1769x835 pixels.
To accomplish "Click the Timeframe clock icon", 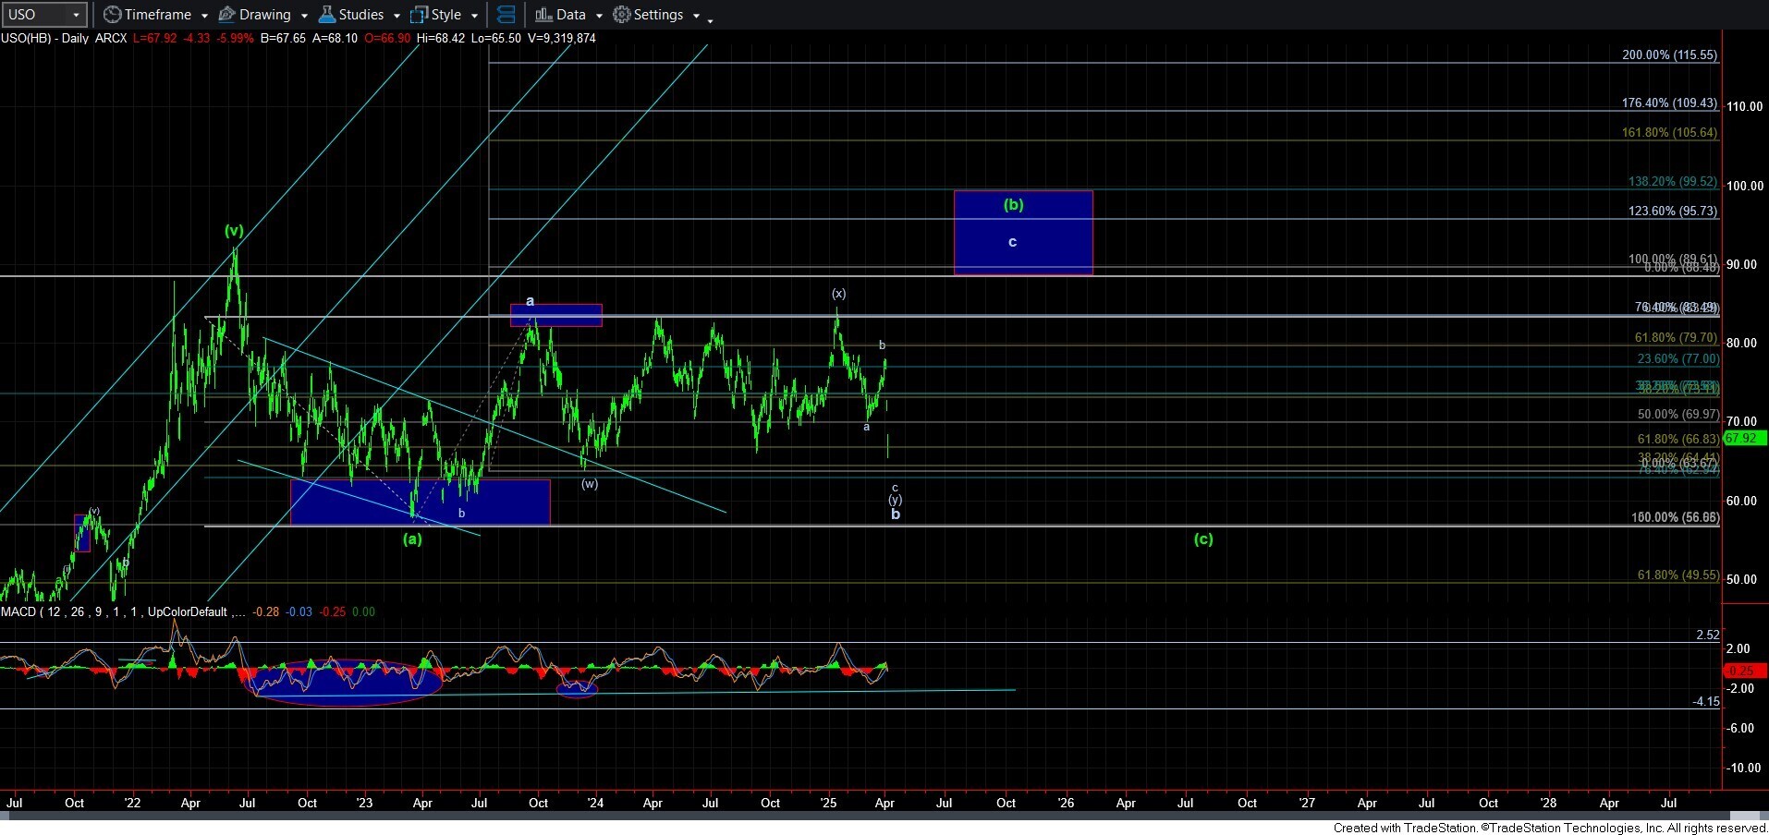I will [x=112, y=15].
